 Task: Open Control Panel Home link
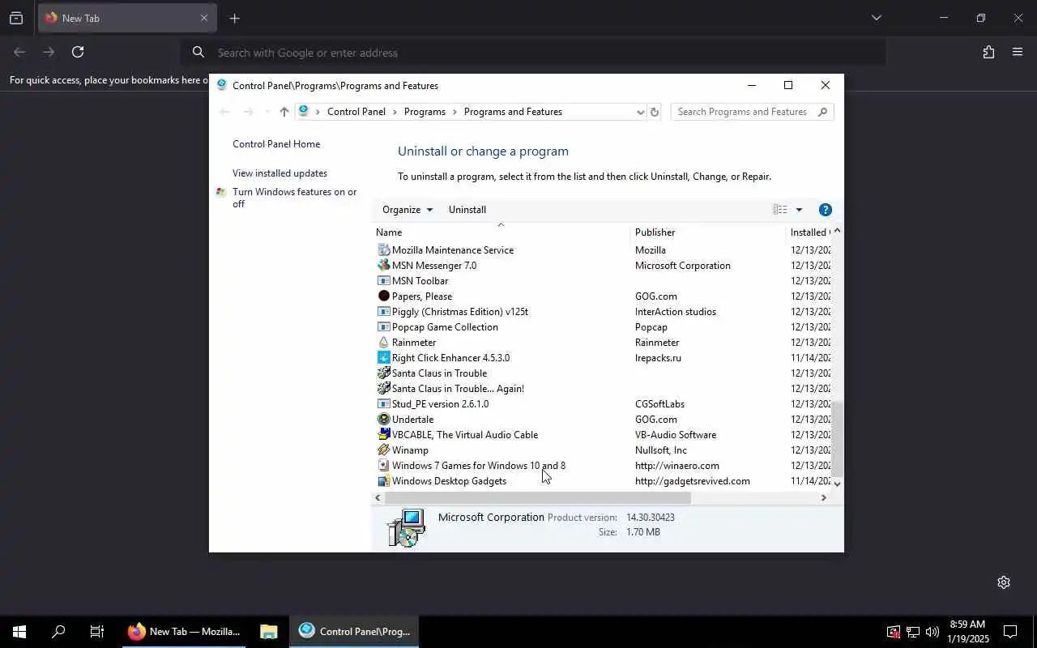pos(276,144)
